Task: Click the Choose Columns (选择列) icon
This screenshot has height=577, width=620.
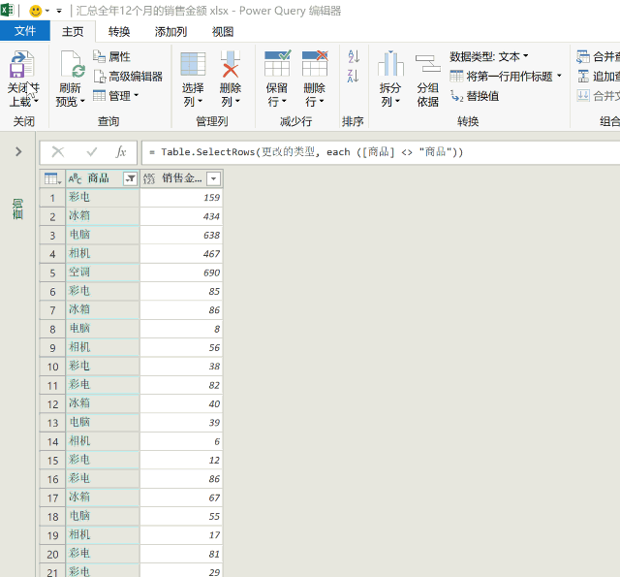Action: point(193,66)
